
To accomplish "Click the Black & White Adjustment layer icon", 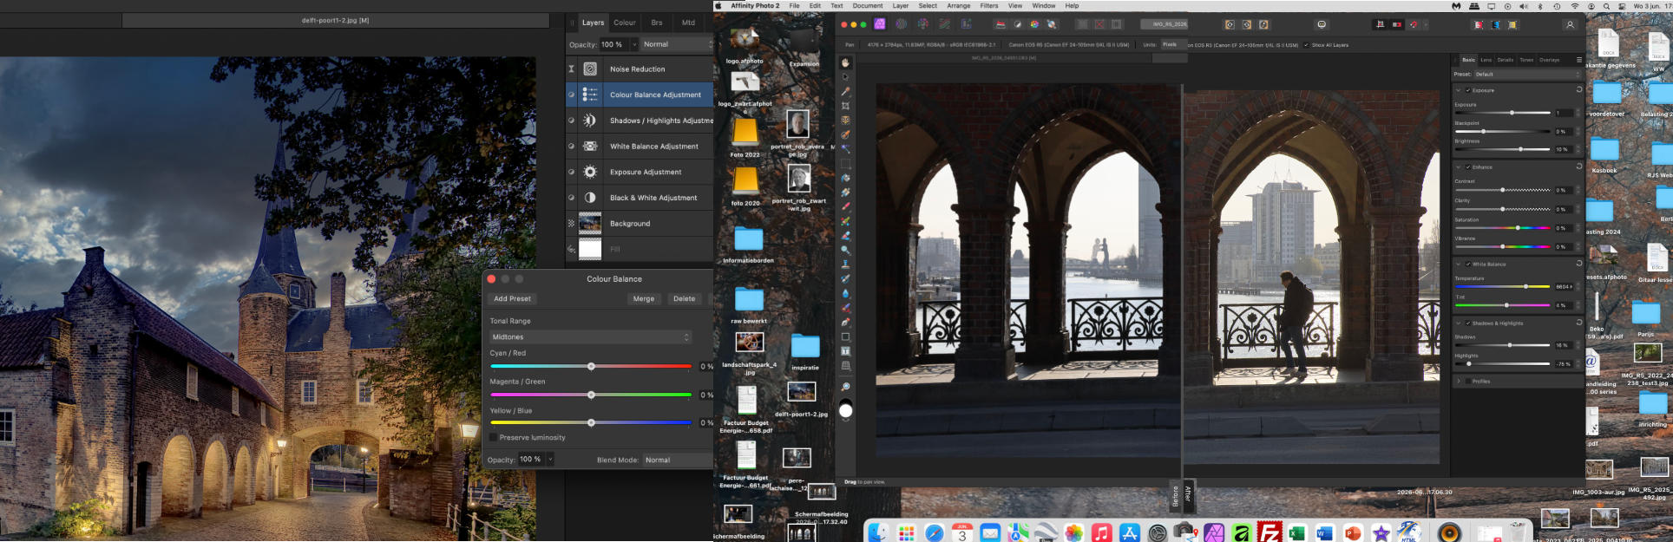I will [x=590, y=198].
